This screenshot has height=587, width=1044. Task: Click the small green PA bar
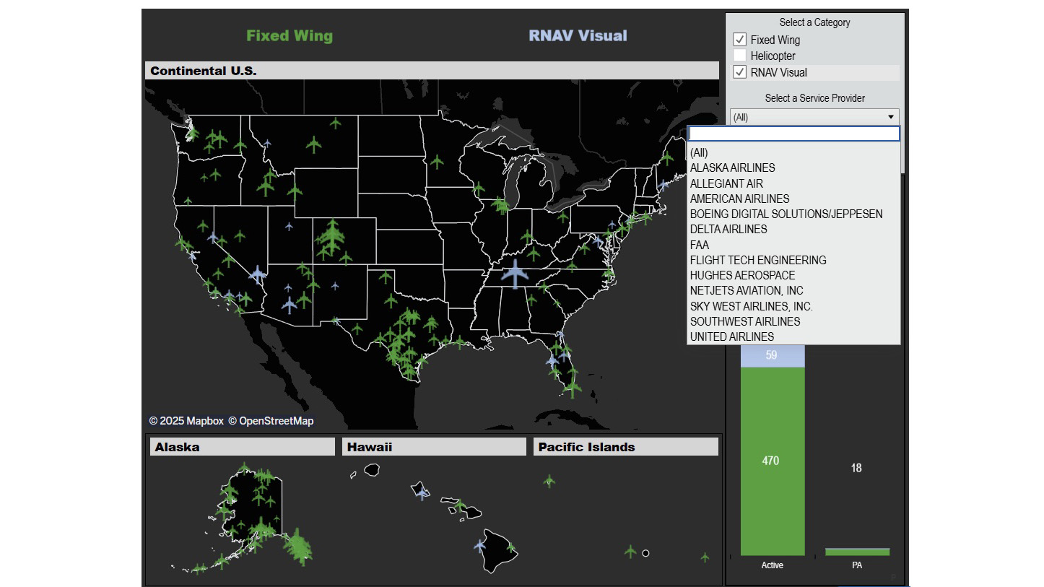pos(857,552)
